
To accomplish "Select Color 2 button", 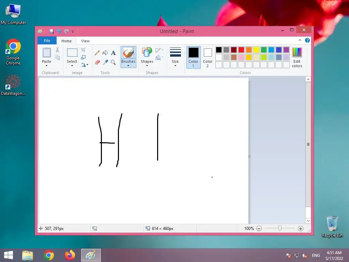I will pyautogui.click(x=208, y=57).
